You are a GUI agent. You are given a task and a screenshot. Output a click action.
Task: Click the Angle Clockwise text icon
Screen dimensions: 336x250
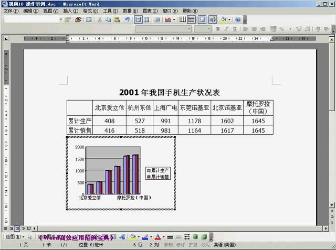tap(318, 29)
